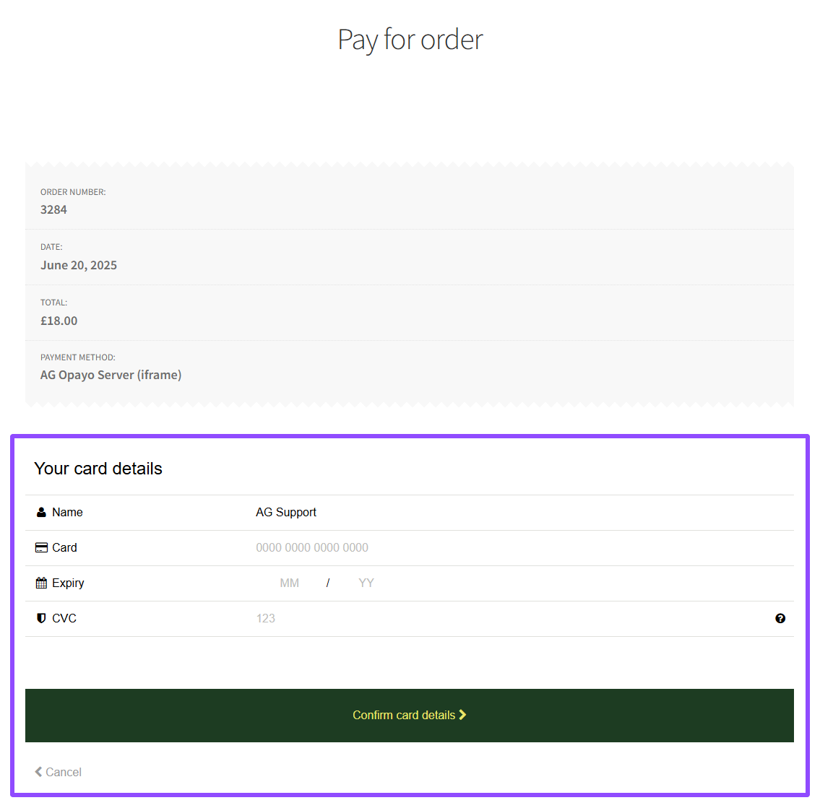Click the total amount £18.00
The height and width of the screenshot is (808, 820).
pyautogui.click(x=59, y=321)
